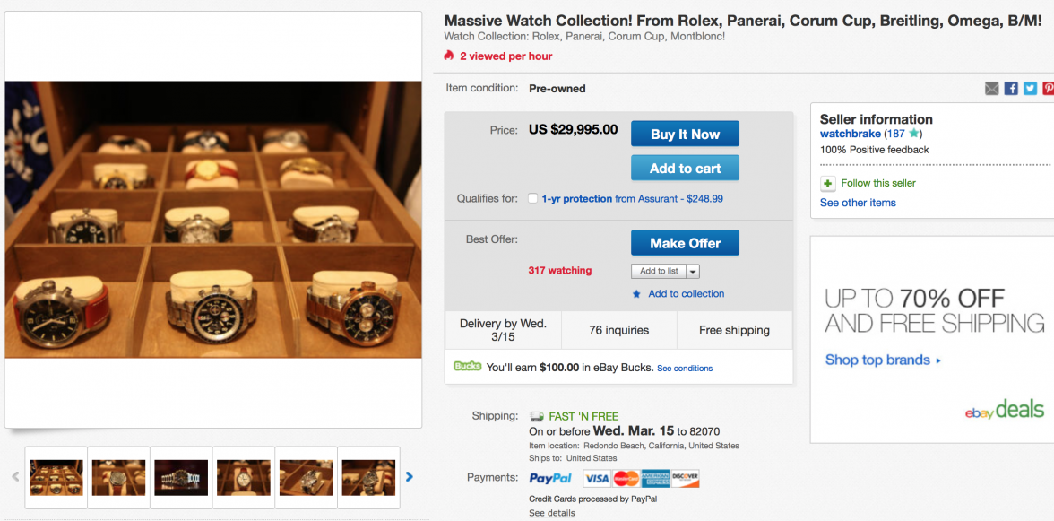Enable the 1-yr protection checkbox
This screenshot has width=1054, height=521.
coord(533,199)
